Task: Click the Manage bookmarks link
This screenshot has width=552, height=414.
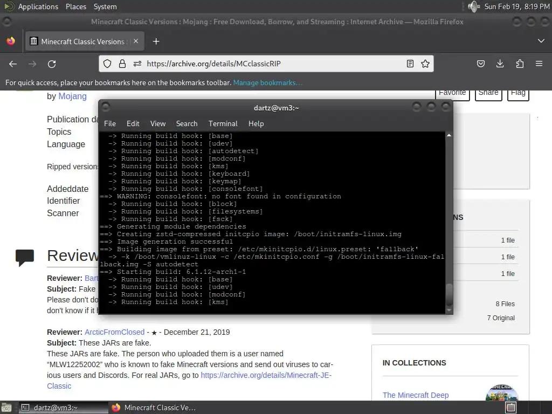Action: point(267,82)
